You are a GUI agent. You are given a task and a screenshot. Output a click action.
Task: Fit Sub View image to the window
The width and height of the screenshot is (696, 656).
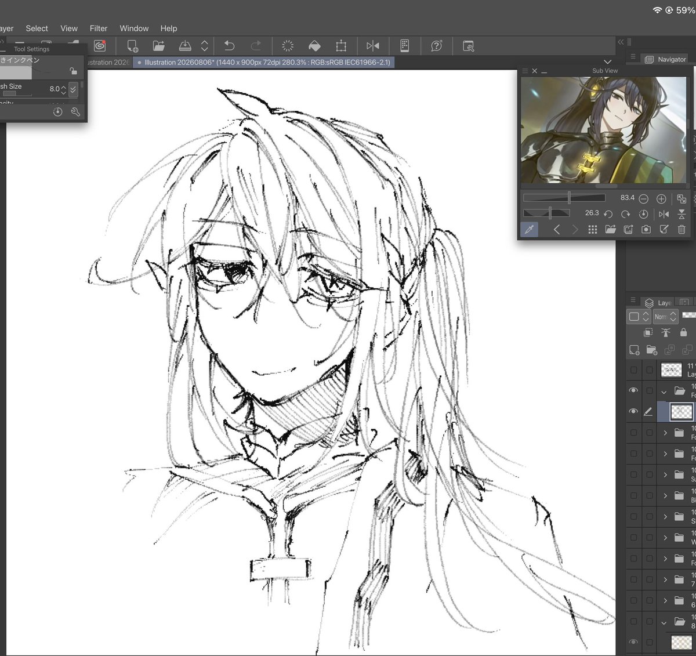[681, 198]
